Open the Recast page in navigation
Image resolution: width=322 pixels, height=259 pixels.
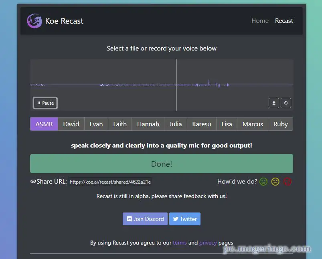(284, 21)
